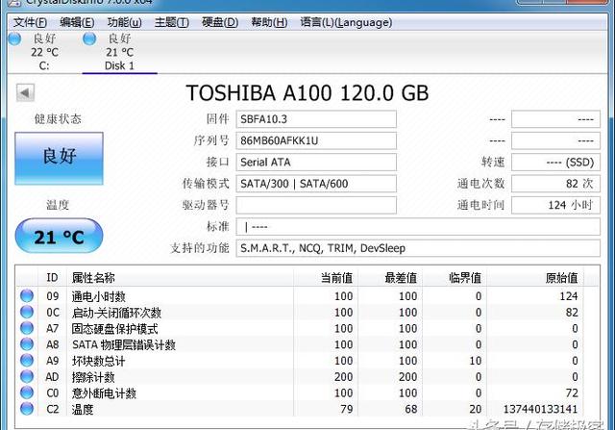The image size is (615, 430).
Task: Click status orb for attribute 0C row
Action: click(27, 313)
